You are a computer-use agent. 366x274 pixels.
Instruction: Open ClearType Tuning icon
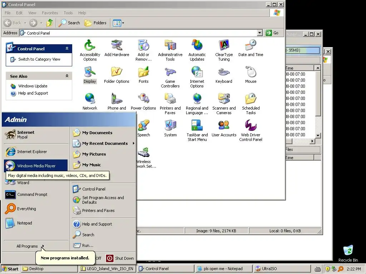224,50
